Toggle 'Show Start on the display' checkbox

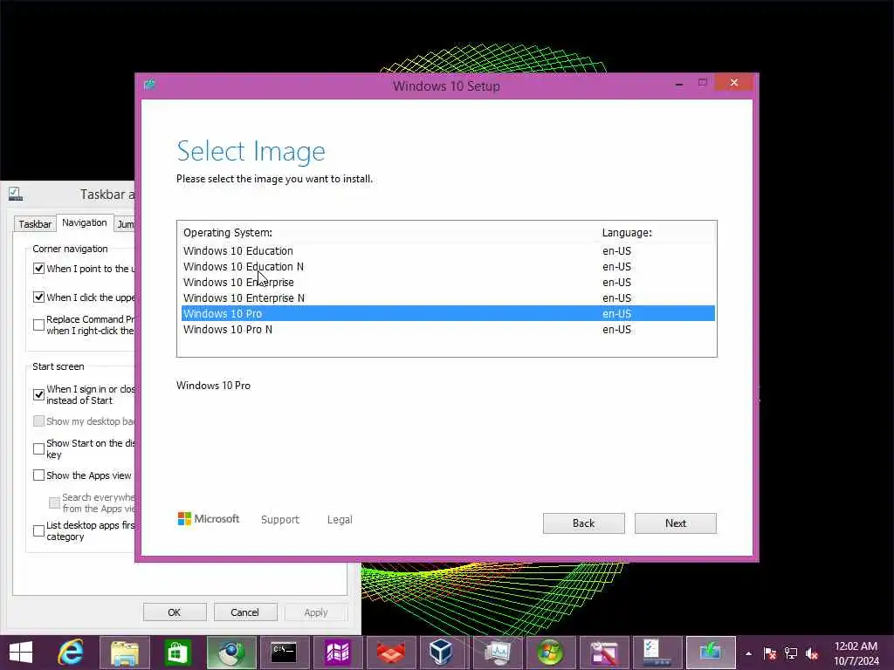(x=38, y=448)
